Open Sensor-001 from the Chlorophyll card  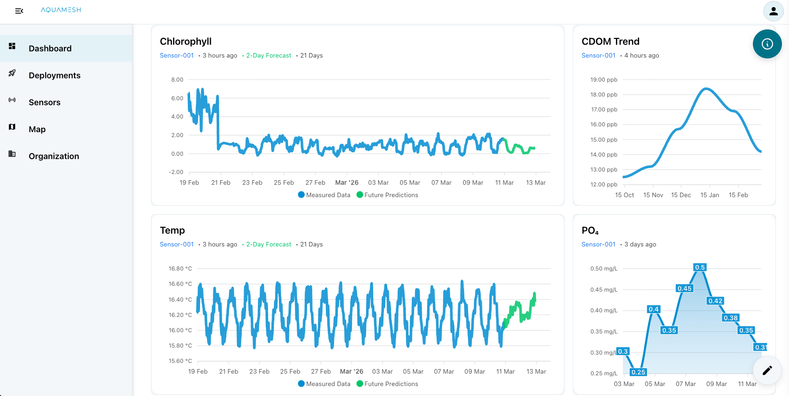coord(177,55)
